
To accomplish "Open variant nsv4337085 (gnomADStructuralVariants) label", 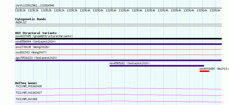I will click(x=44, y=36).
